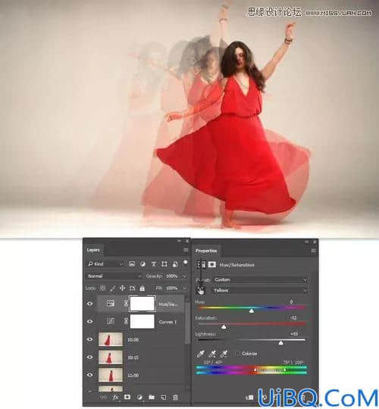This screenshot has width=379, height=409.
Task: Click the Hue/Saturation adjustment icon in Properties
Action: point(201,264)
